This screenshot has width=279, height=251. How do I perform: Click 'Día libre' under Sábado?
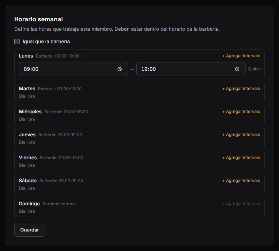[x=27, y=188]
